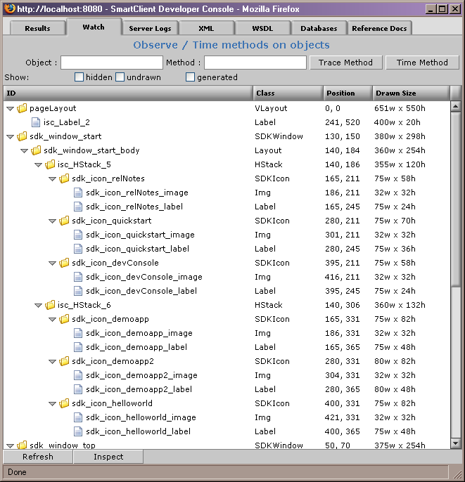Check the generated checkbox
Viewport: 465px width, 482px height.
point(190,77)
